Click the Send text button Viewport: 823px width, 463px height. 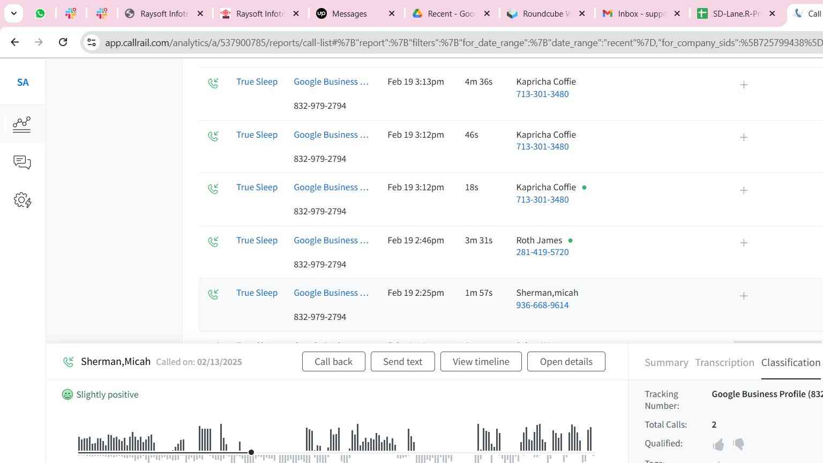[402, 362]
